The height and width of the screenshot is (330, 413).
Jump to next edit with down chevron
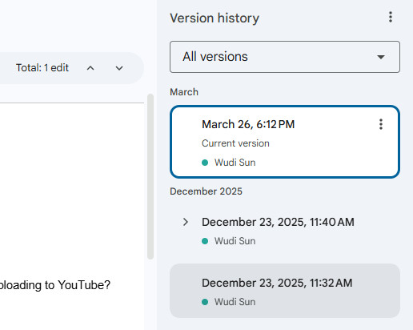pyautogui.click(x=119, y=68)
